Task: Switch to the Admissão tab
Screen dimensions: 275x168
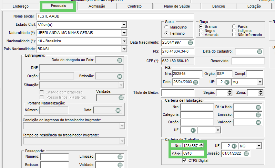Action: pyautogui.click(x=97, y=6)
